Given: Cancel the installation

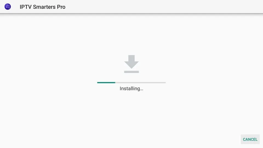Looking at the screenshot, I should [x=250, y=139].
